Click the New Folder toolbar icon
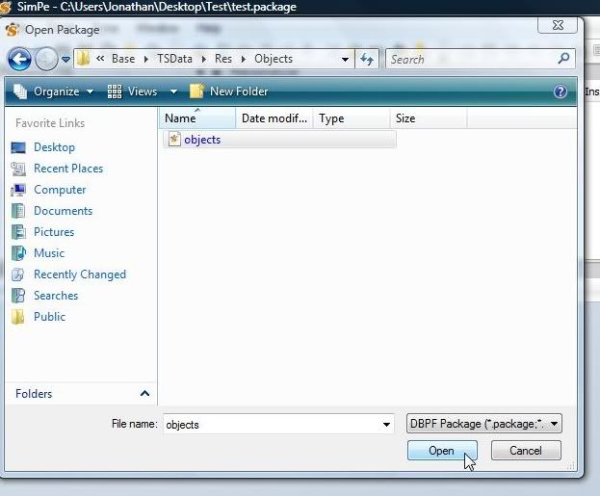The width and height of the screenshot is (600, 496). pos(197,91)
